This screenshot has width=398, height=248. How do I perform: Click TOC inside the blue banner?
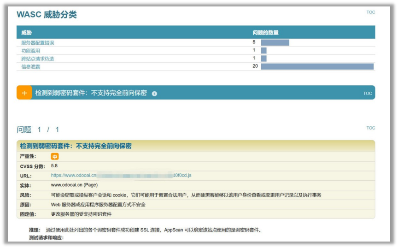(x=367, y=94)
